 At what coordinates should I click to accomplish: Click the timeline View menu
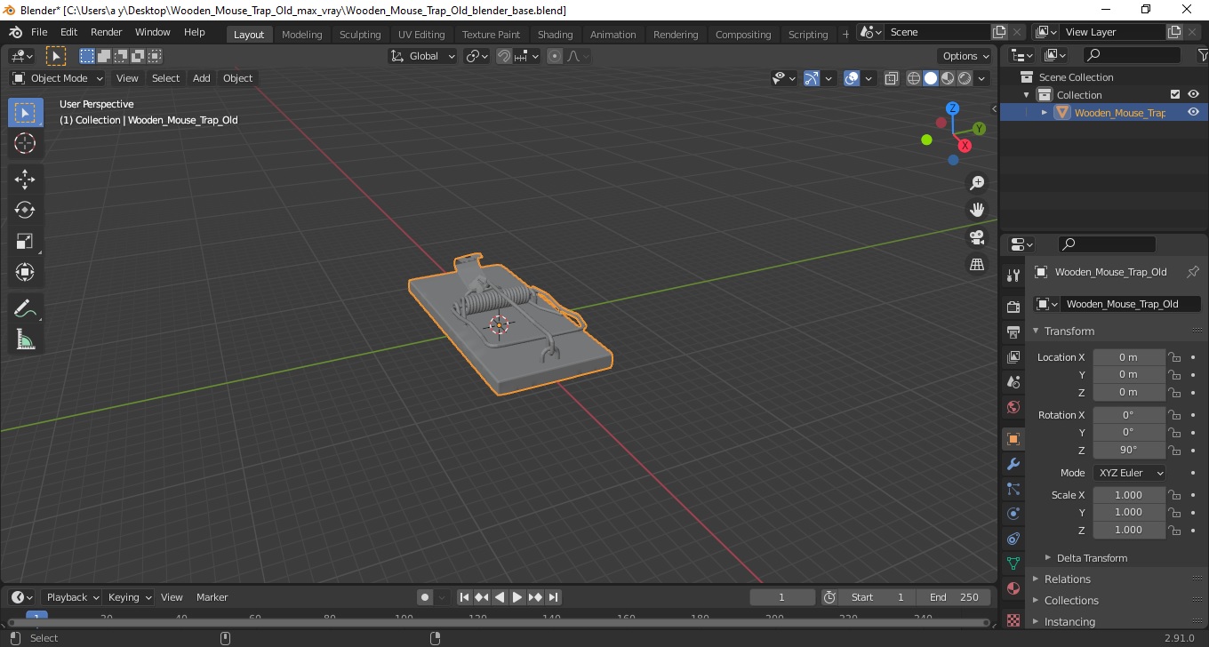pyautogui.click(x=172, y=597)
